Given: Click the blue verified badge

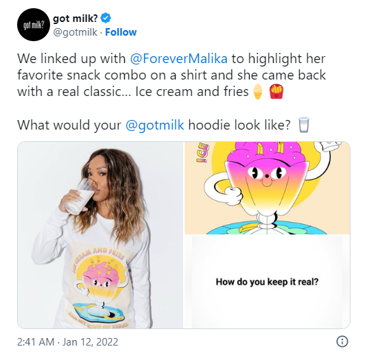Looking at the screenshot, I should point(106,18).
